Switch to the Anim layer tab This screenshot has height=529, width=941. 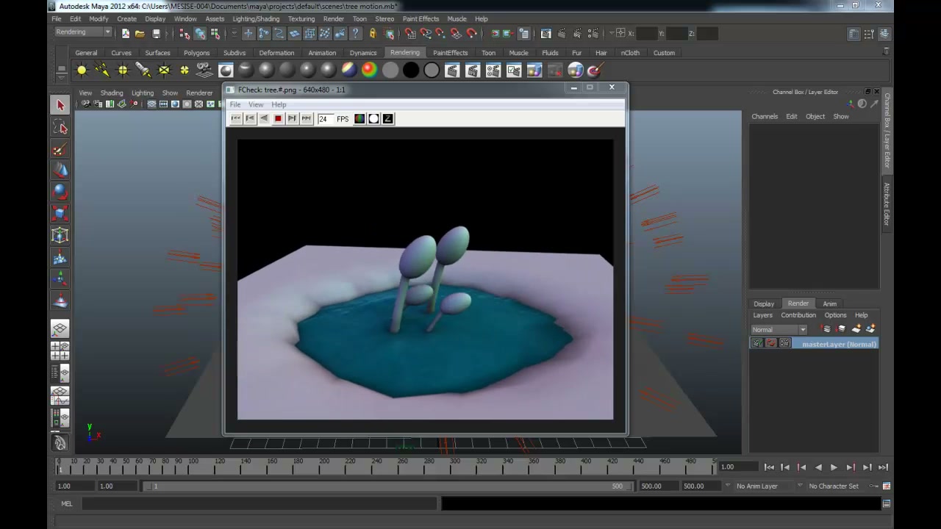tap(829, 303)
